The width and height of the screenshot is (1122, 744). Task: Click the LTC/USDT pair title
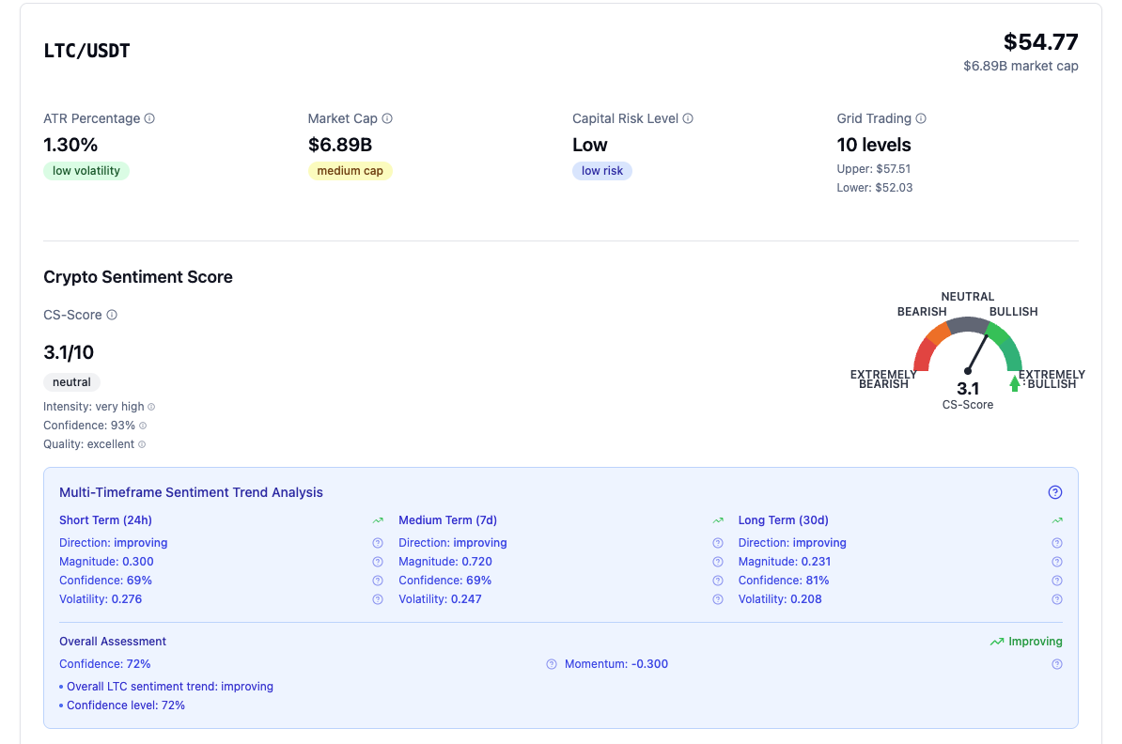pyautogui.click(x=86, y=51)
